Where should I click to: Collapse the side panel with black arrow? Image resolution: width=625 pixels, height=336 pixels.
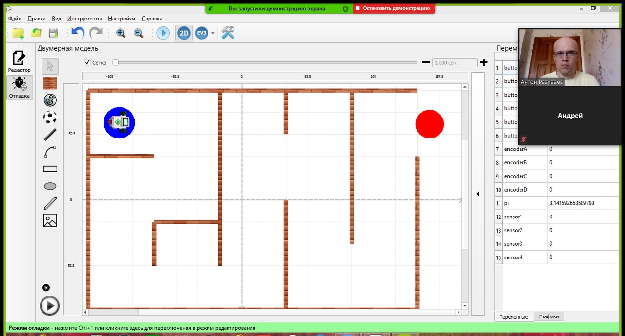(478, 194)
